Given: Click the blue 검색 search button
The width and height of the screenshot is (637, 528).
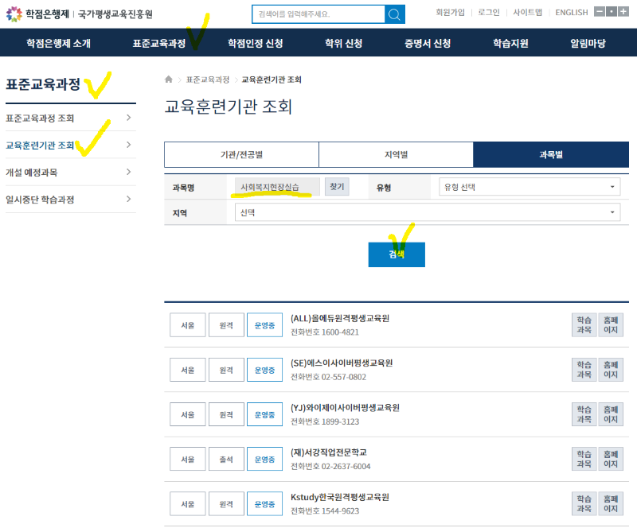Looking at the screenshot, I should (397, 254).
